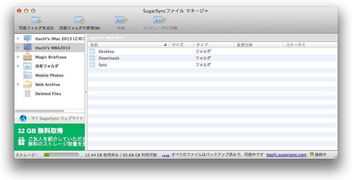
Task: Collapse the green 32 GB promo banner
Action: tap(81, 127)
